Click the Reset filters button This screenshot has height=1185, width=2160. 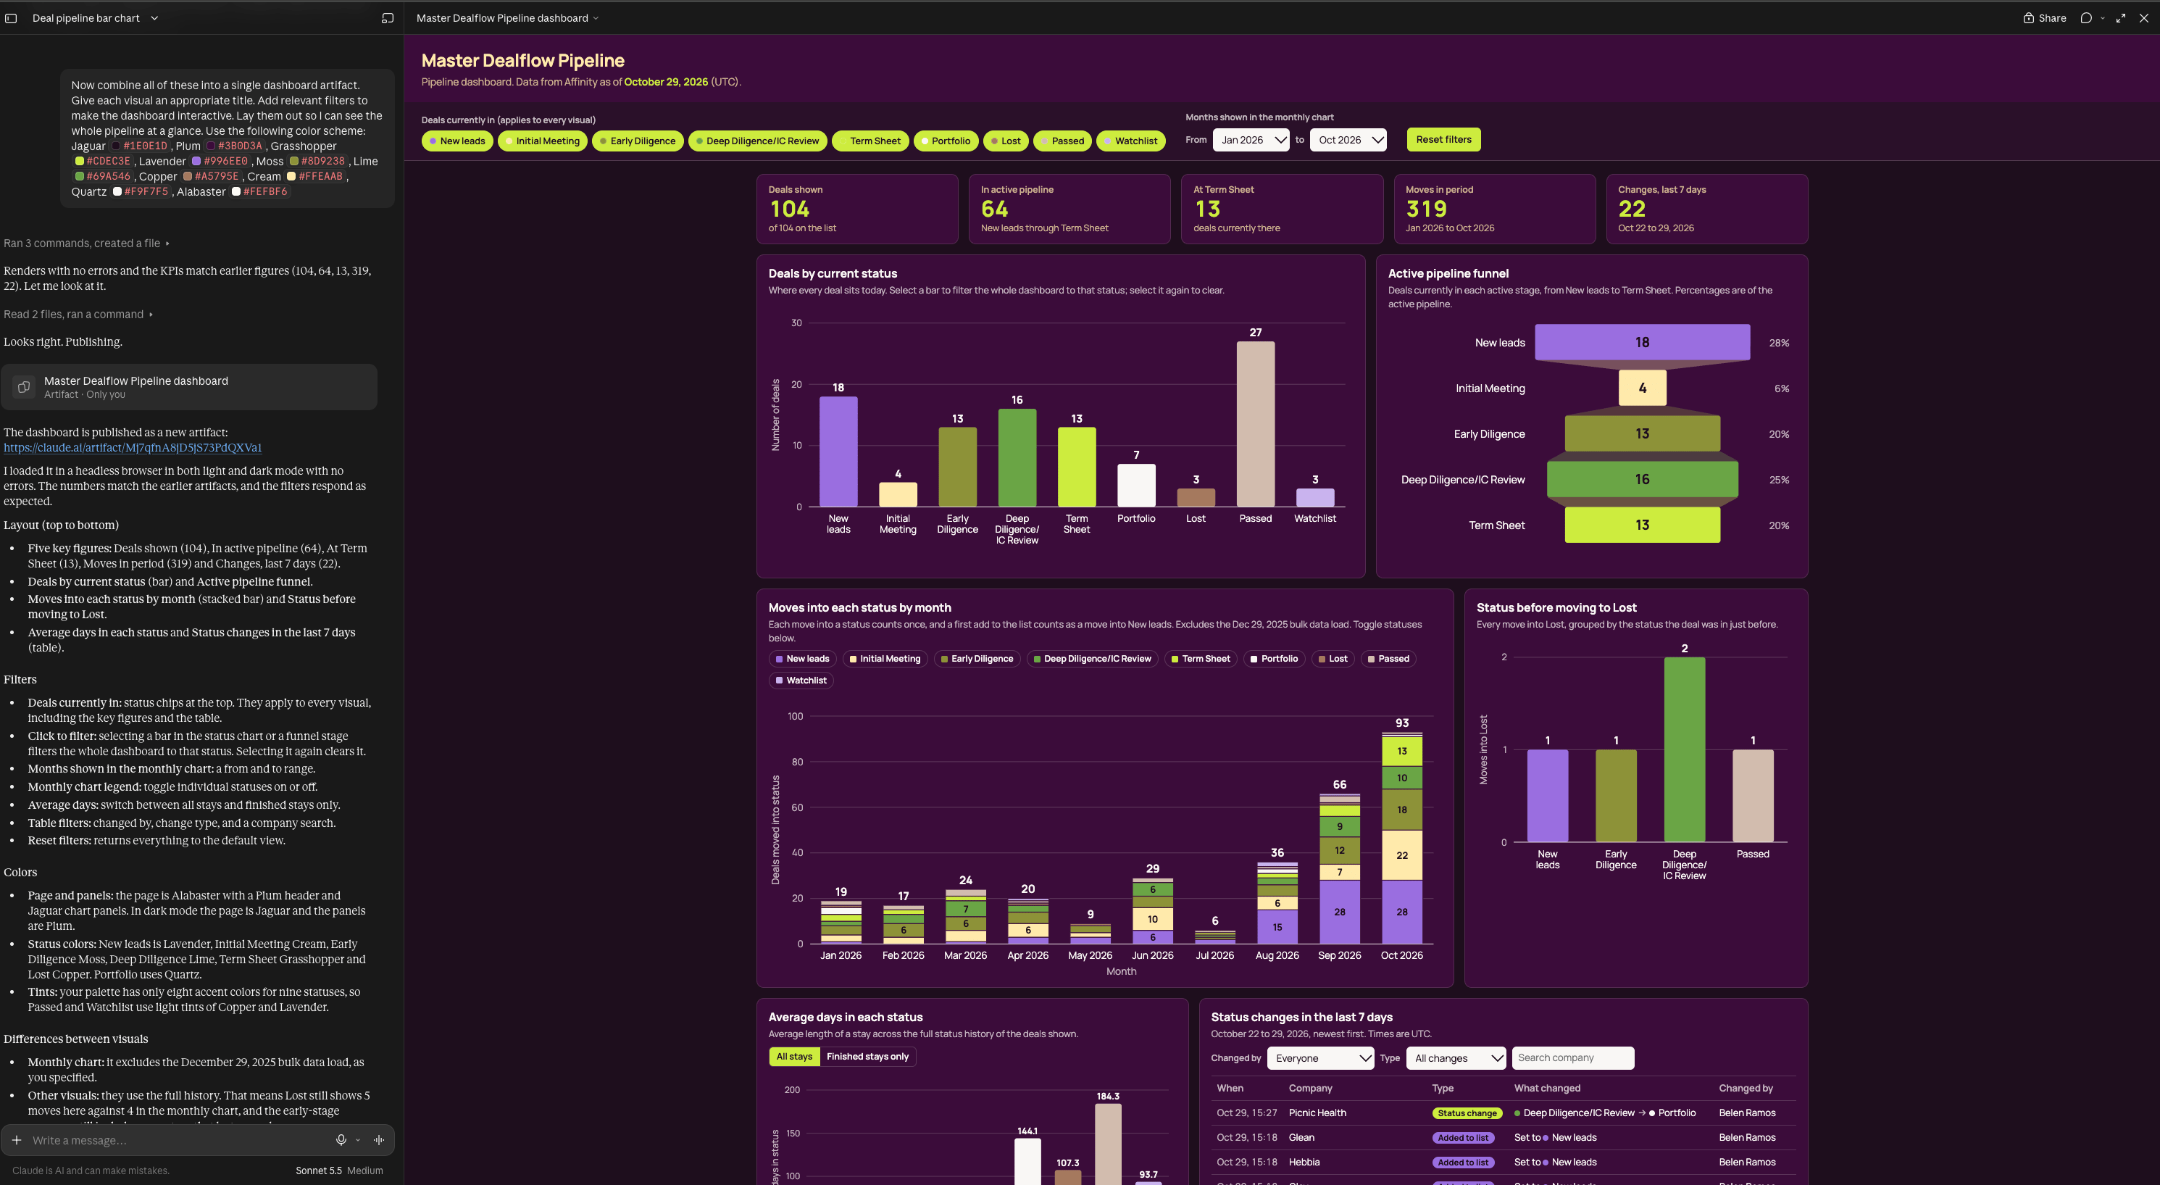1443,140
